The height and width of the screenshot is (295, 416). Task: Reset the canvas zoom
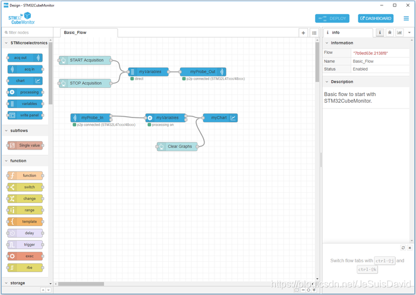(308, 290)
